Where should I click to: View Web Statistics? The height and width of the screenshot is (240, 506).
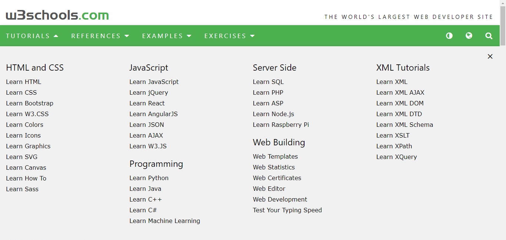coord(274,167)
